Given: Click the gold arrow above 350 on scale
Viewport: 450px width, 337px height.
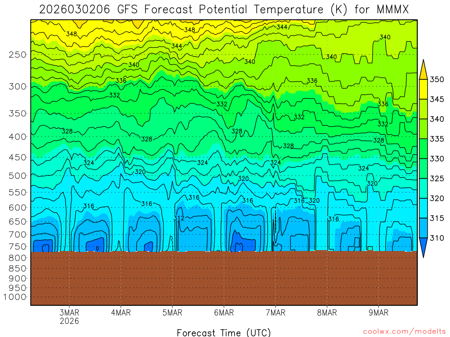Looking at the screenshot, I should pyautogui.click(x=423, y=70).
